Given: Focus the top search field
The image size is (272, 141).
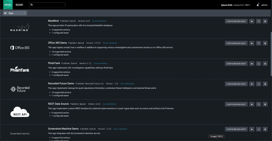Looking at the screenshot, I should 47,5.
